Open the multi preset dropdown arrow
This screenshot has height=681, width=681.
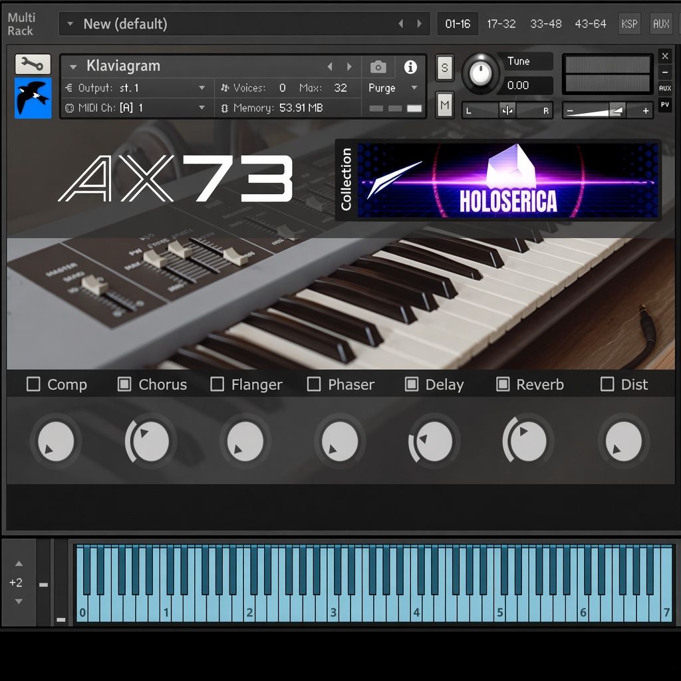coord(70,24)
